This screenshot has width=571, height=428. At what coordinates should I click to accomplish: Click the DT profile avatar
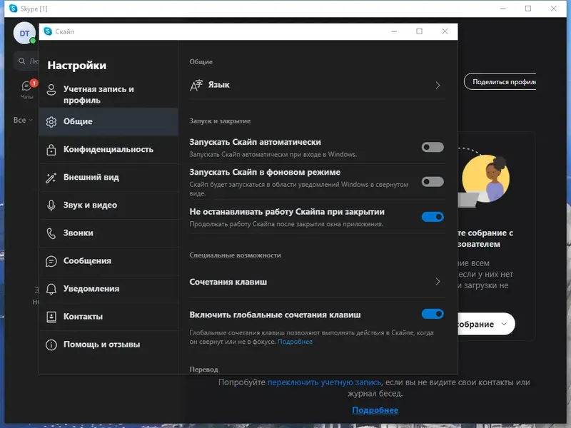point(24,33)
